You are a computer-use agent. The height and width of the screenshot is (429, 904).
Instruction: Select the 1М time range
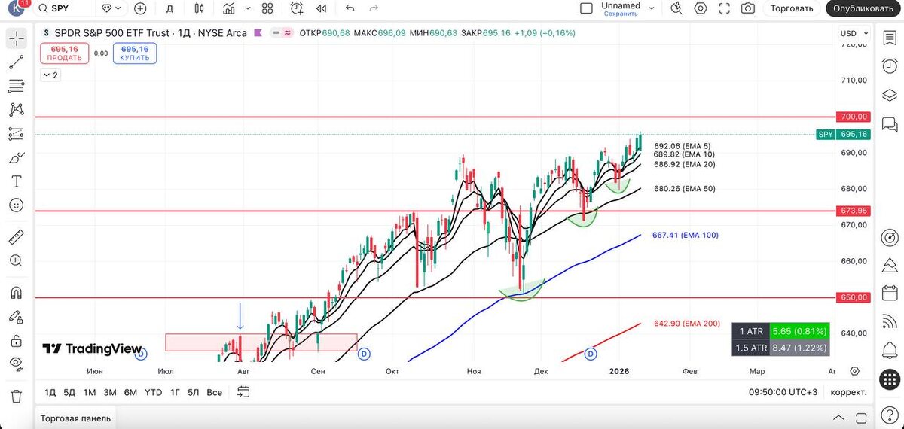point(90,392)
